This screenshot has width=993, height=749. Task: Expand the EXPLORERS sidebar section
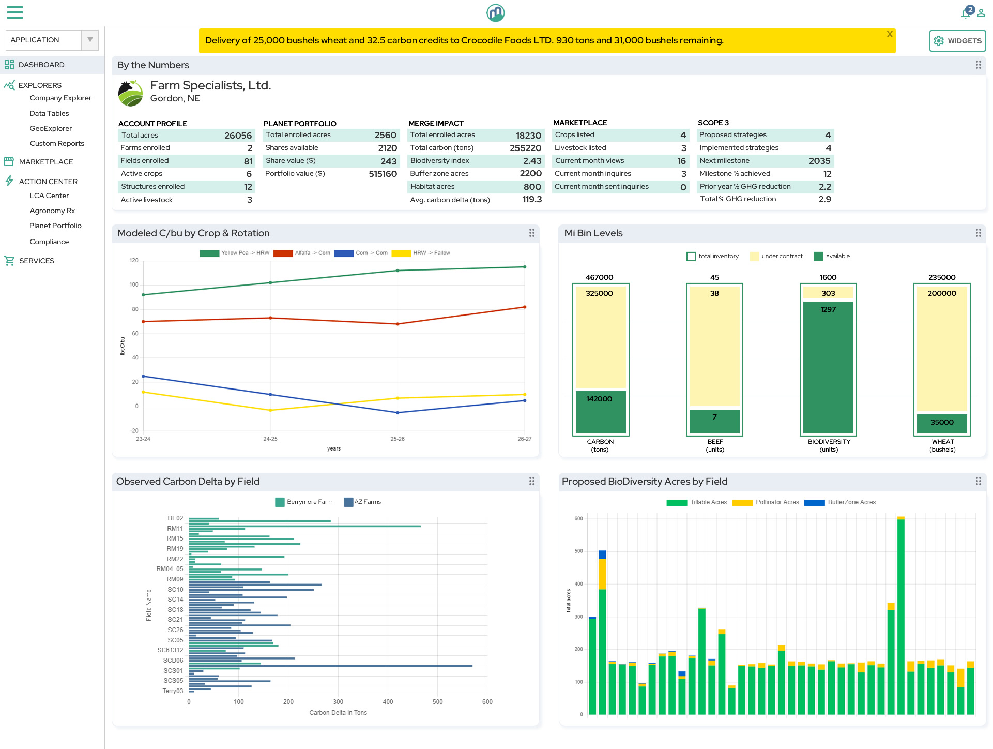pos(40,85)
